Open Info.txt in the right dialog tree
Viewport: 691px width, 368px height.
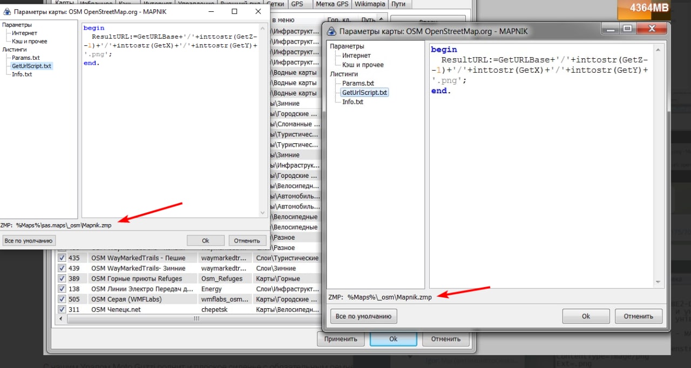[x=353, y=102]
